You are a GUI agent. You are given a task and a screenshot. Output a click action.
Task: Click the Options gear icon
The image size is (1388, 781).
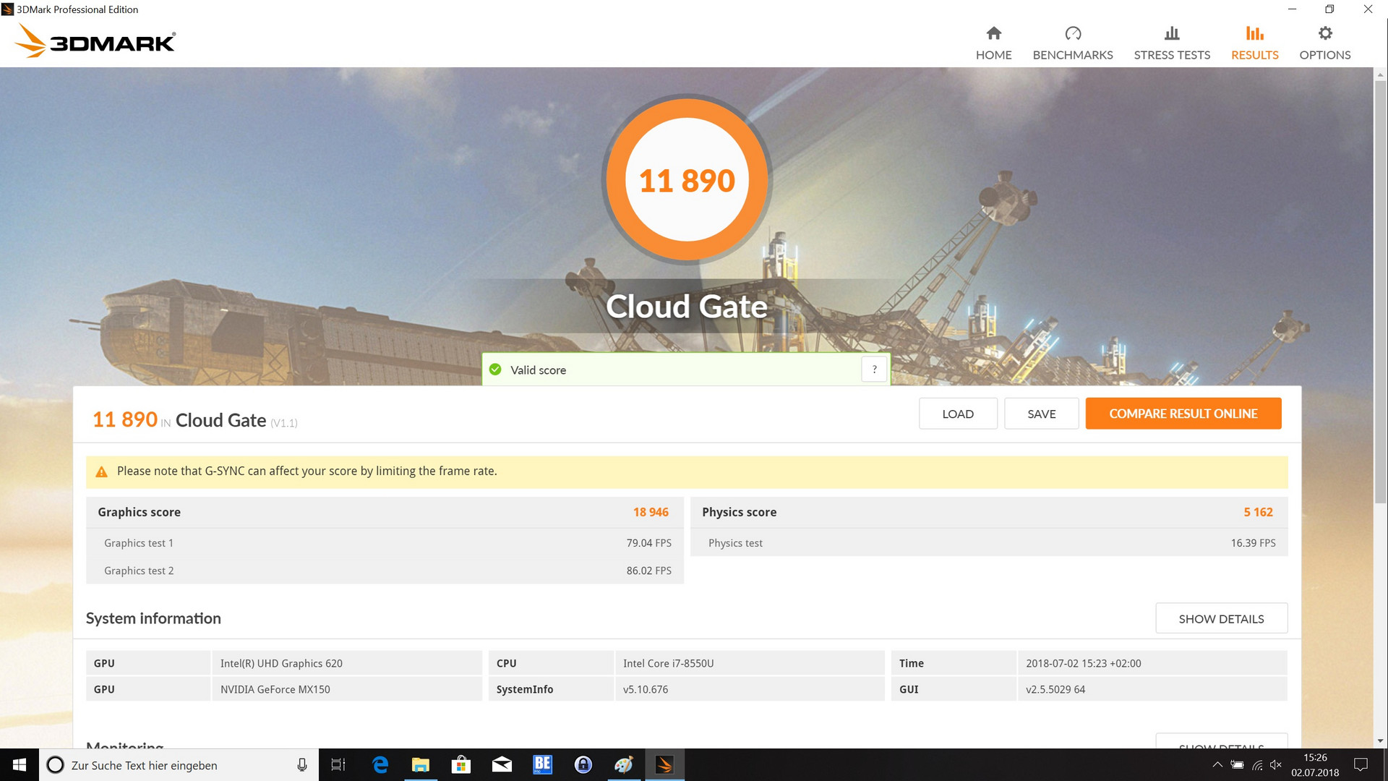pos(1324,33)
